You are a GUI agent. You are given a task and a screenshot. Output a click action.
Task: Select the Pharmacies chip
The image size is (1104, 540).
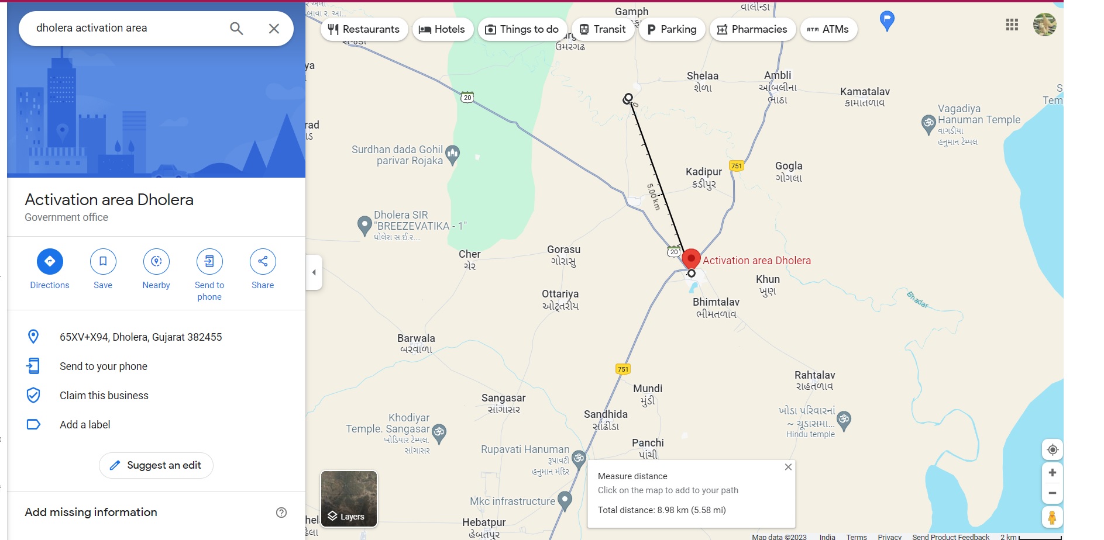point(752,29)
